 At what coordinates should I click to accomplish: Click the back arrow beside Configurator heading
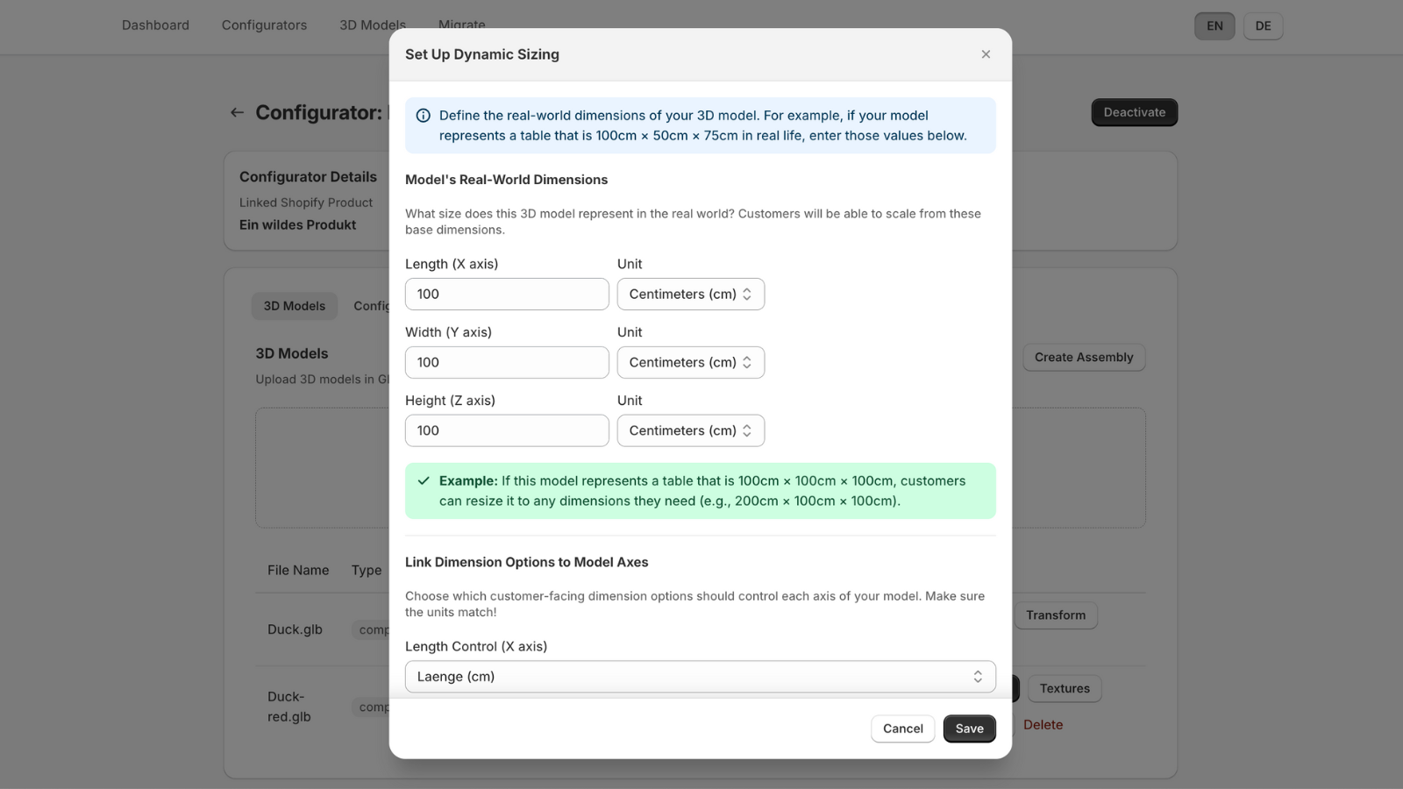pos(237,112)
